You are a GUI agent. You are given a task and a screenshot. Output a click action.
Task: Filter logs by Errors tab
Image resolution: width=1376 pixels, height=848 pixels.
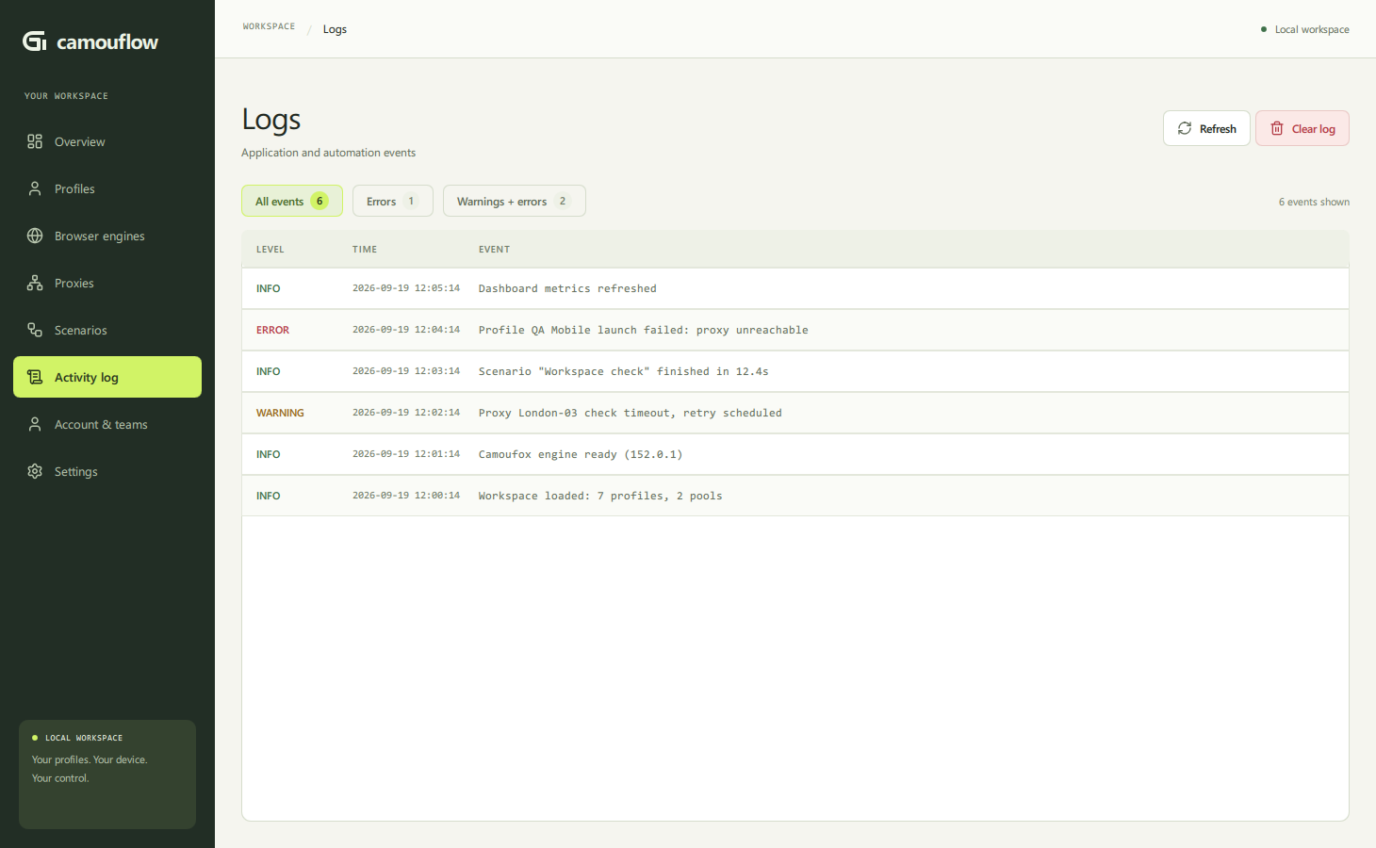click(x=393, y=201)
